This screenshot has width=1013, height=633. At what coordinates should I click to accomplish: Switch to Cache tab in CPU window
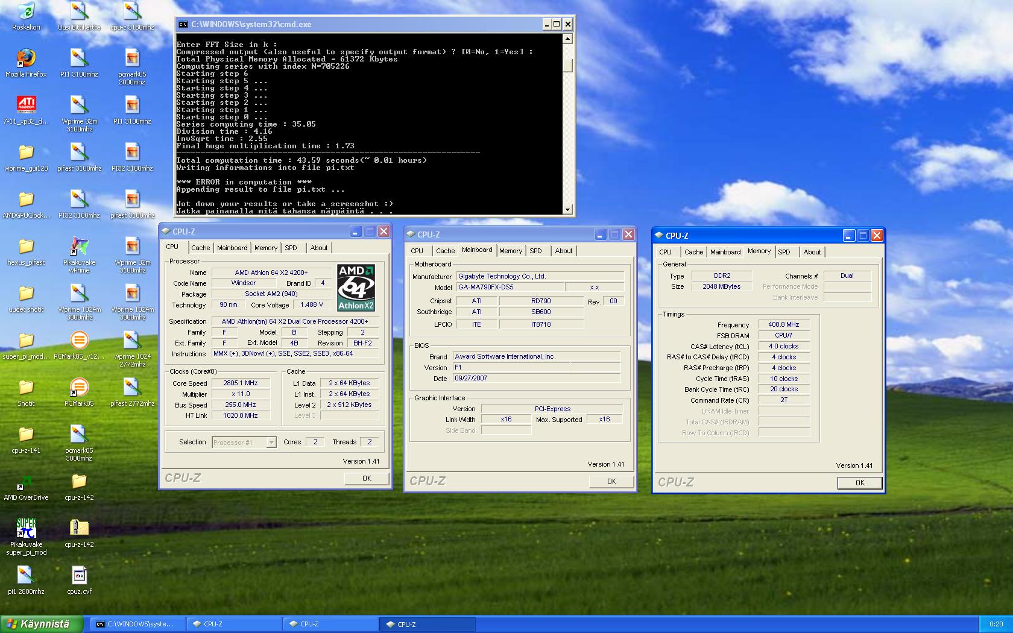[x=200, y=248]
